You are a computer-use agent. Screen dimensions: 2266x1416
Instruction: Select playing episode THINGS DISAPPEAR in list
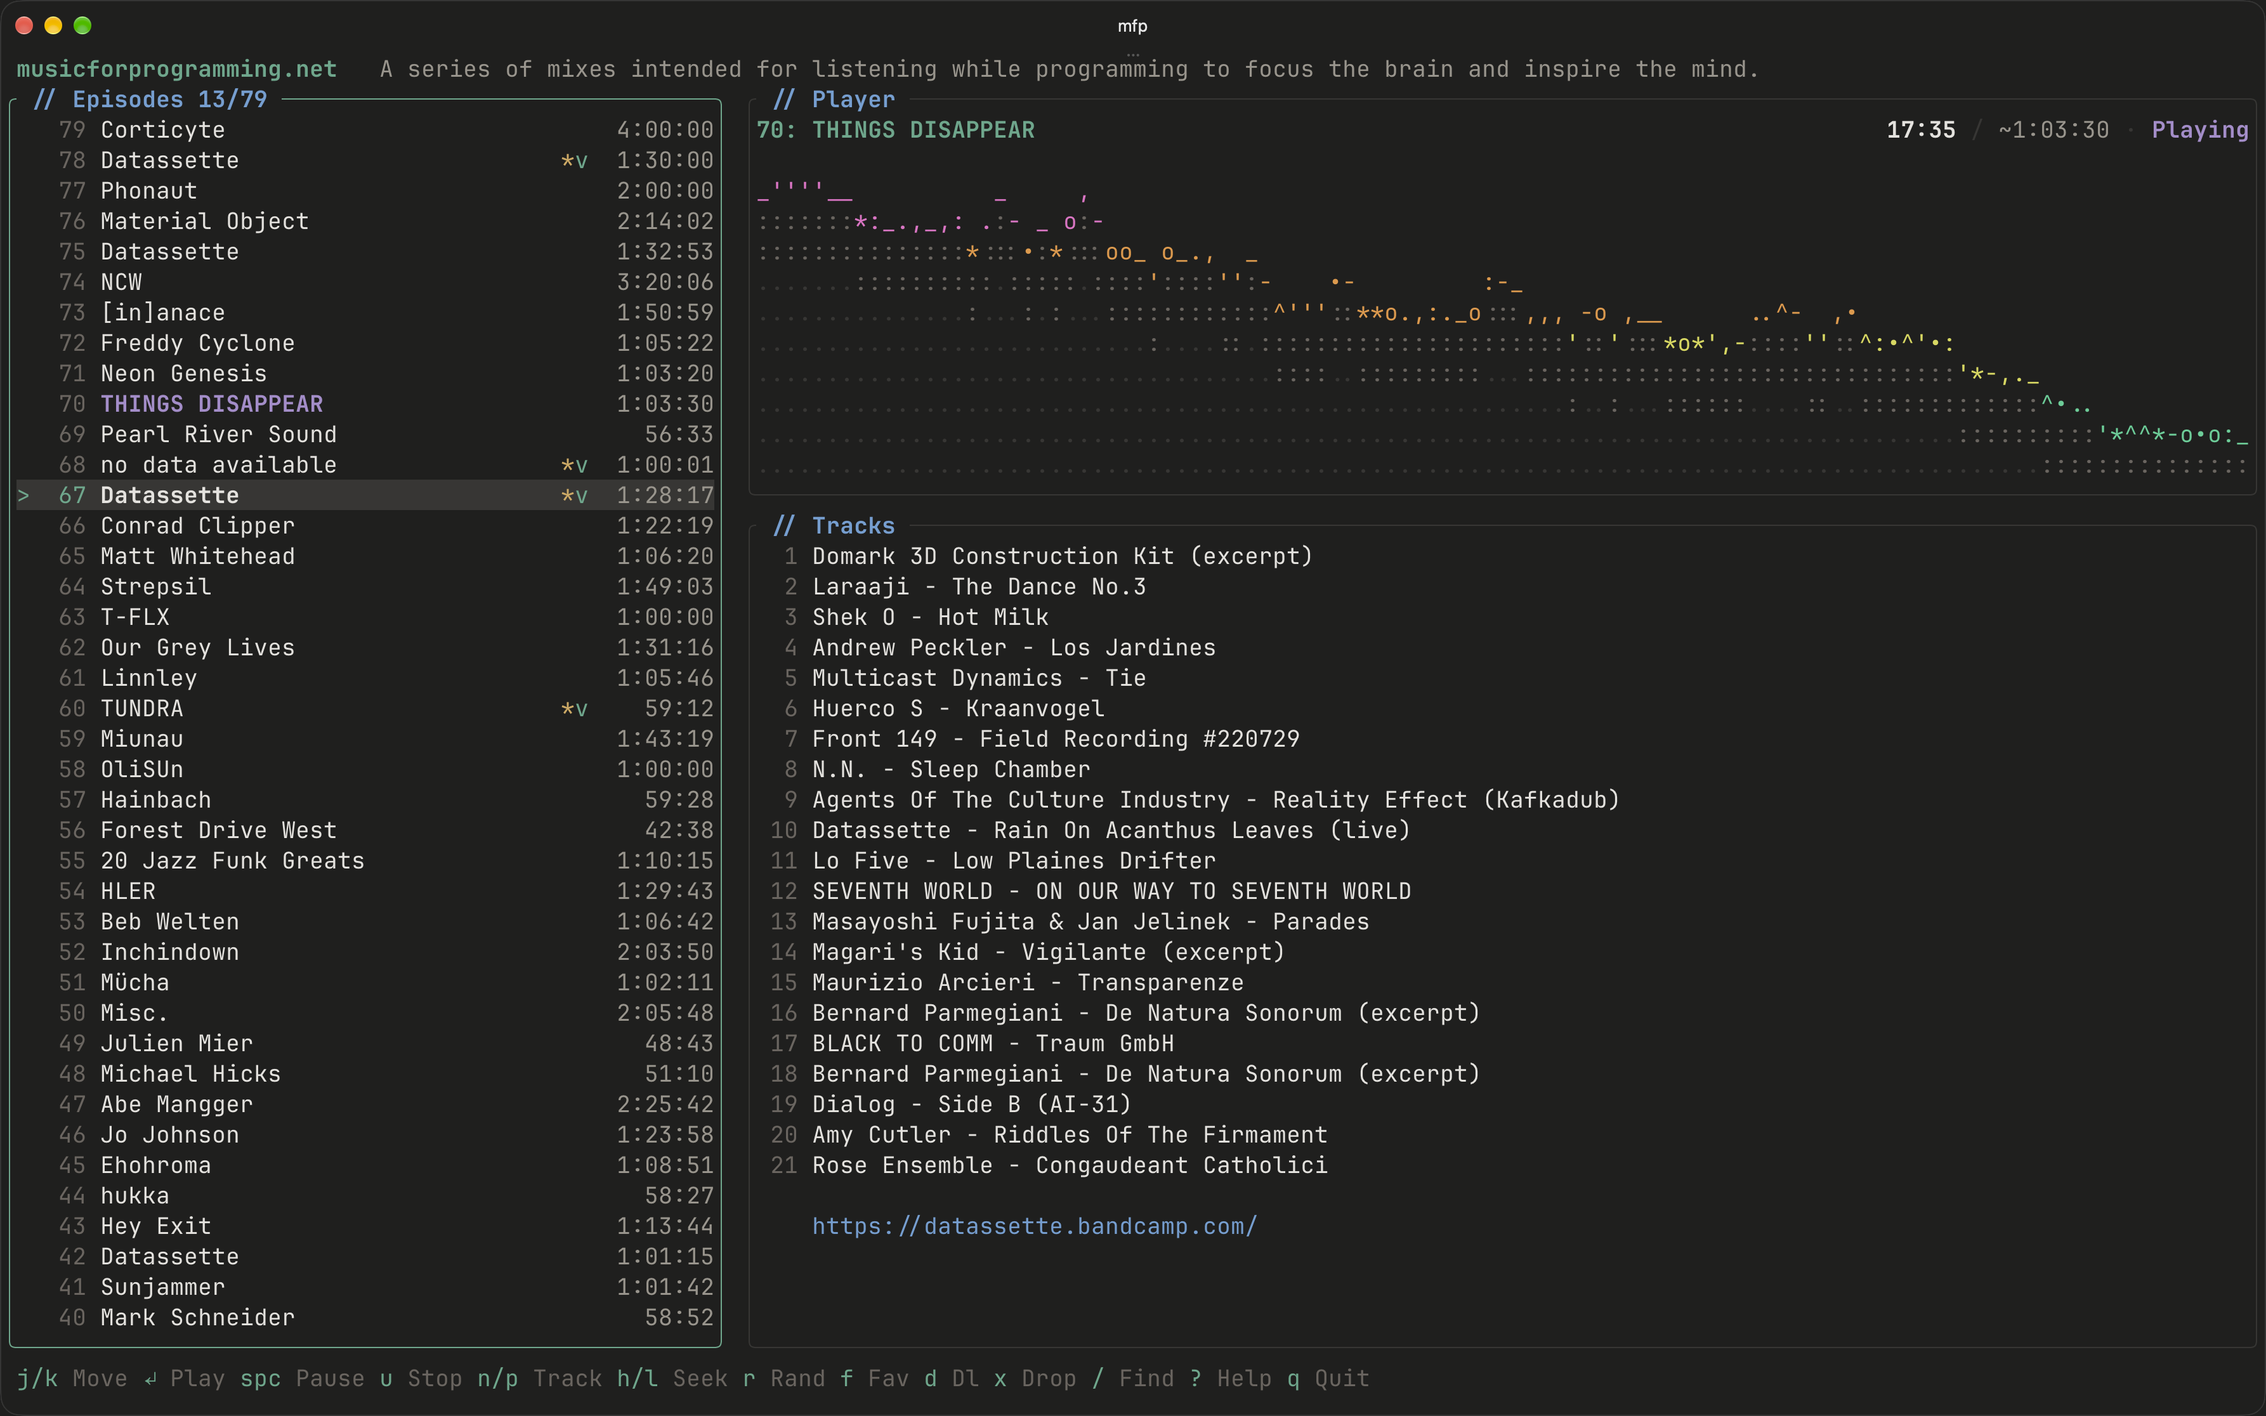pos(365,403)
